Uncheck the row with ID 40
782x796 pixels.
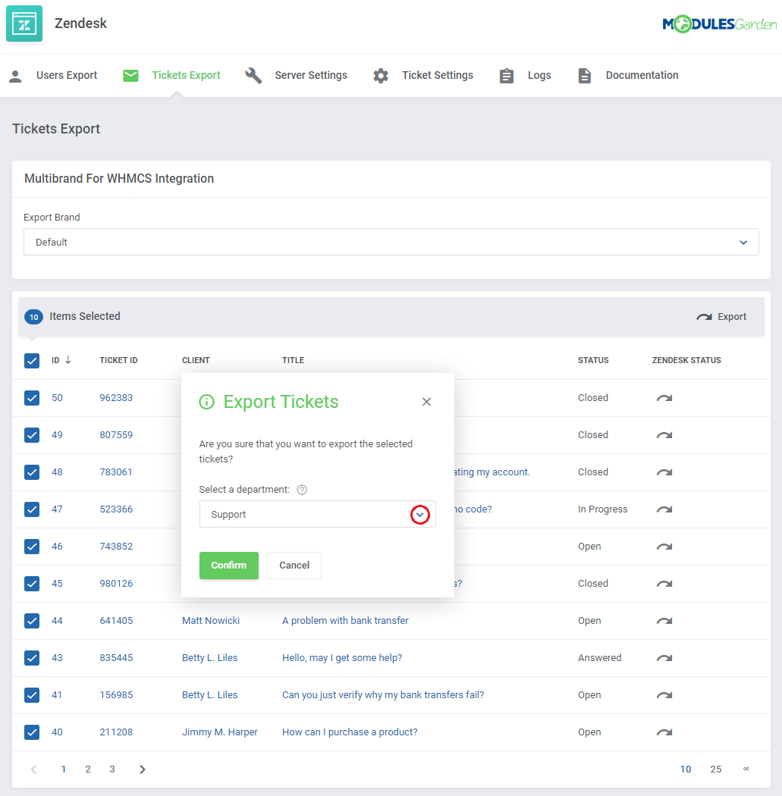[32, 732]
